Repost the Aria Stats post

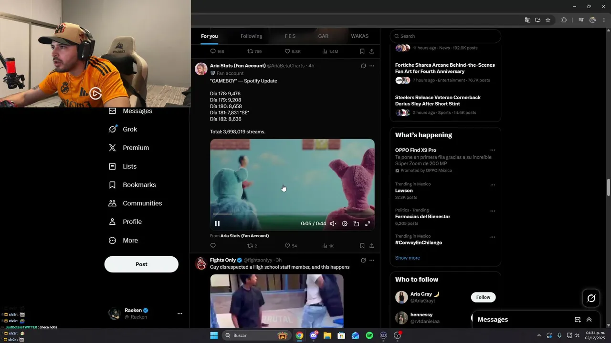tap(252, 246)
